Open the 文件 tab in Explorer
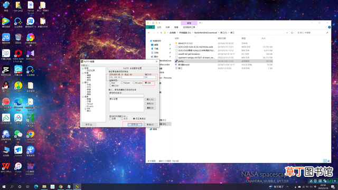338x190 pixels. [150, 27]
